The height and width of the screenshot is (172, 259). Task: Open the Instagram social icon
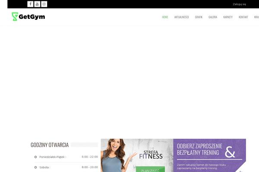tap(44, 4)
